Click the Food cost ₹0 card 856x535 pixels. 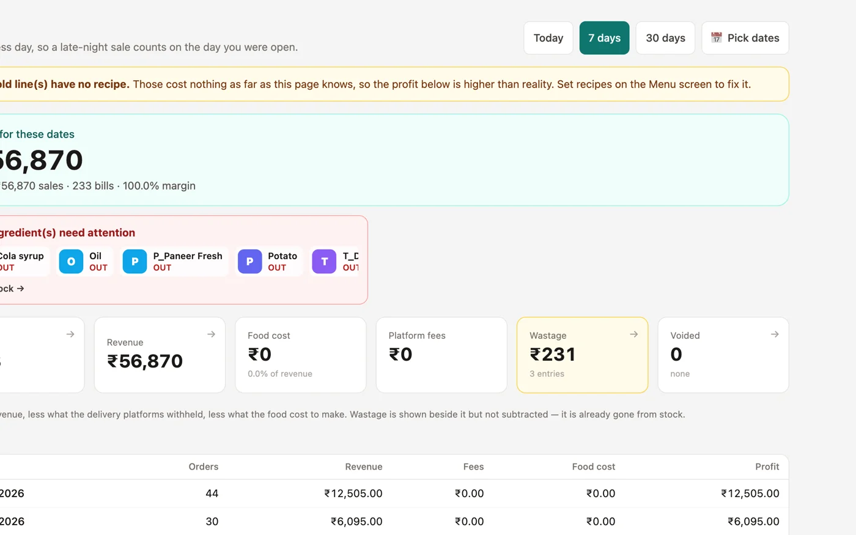click(301, 355)
